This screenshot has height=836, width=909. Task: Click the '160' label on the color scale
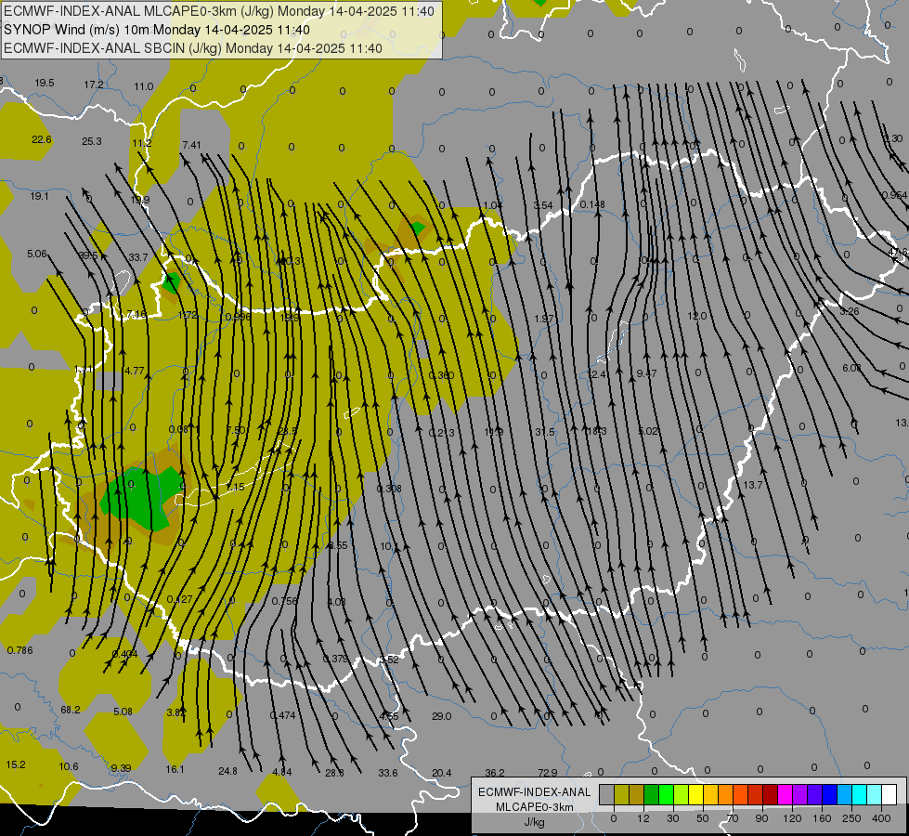click(822, 818)
